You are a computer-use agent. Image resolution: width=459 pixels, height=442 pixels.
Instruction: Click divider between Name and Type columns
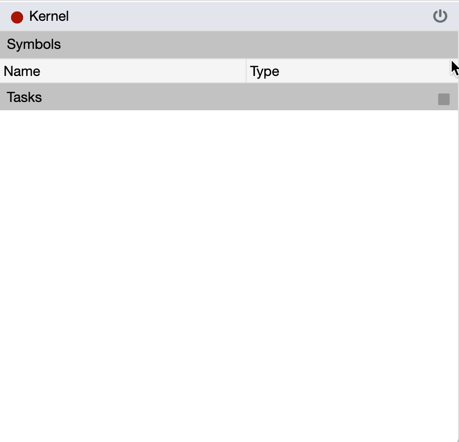(x=246, y=71)
